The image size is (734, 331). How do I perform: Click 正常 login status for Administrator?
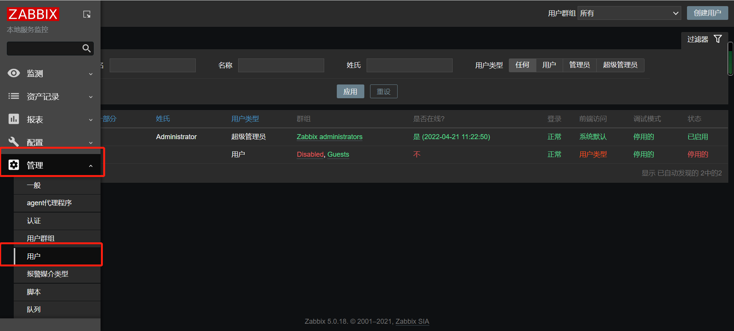point(554,137)
